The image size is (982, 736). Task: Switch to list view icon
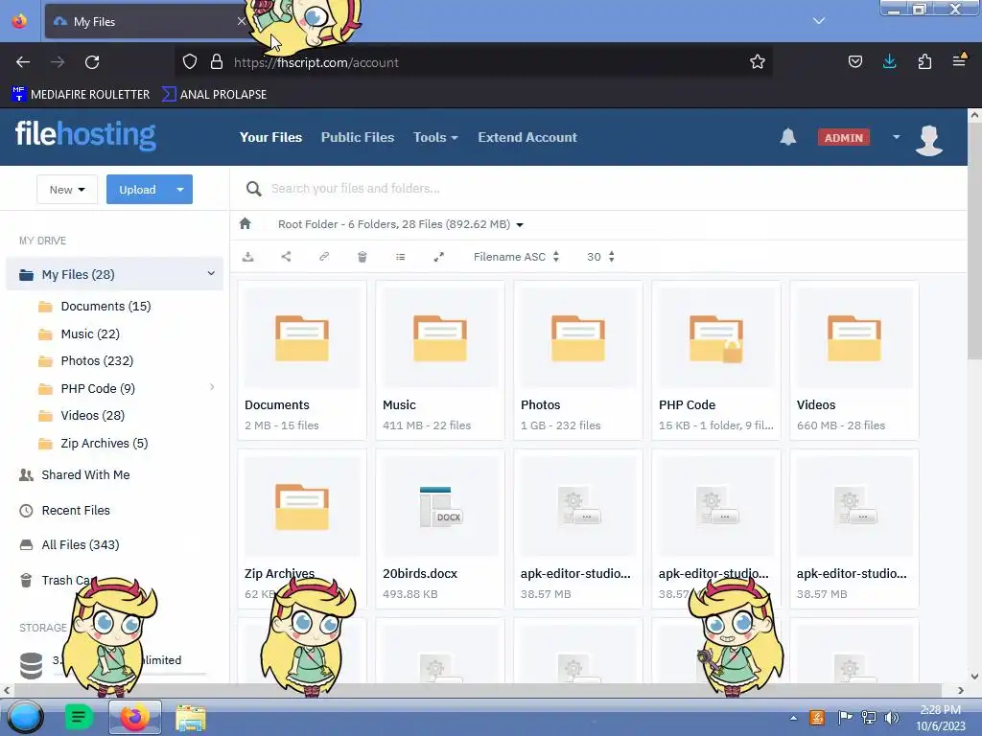pos(400,257)
